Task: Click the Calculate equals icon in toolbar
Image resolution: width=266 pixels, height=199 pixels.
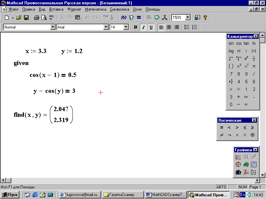Action: [x=139, y=18]
